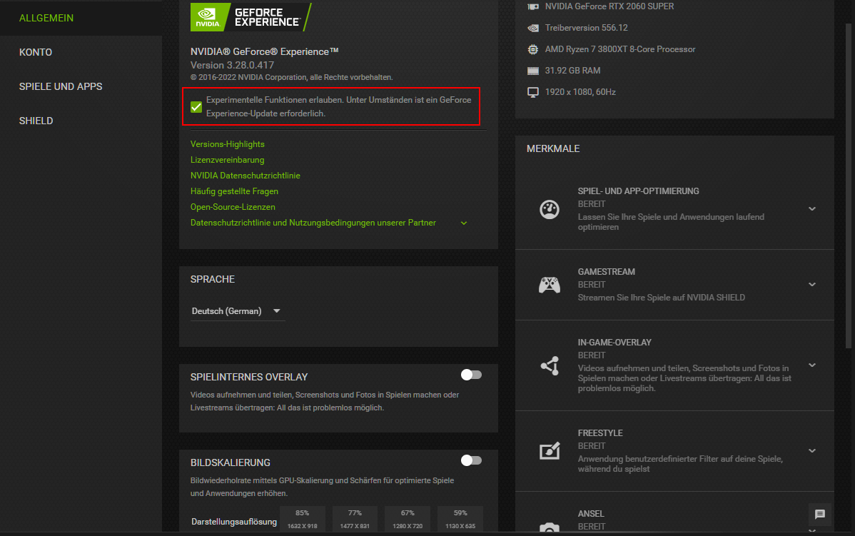This screenshot has height=536, width=855.
Task: Click the Sprache section heading
Action: click(x=213, y=279)
